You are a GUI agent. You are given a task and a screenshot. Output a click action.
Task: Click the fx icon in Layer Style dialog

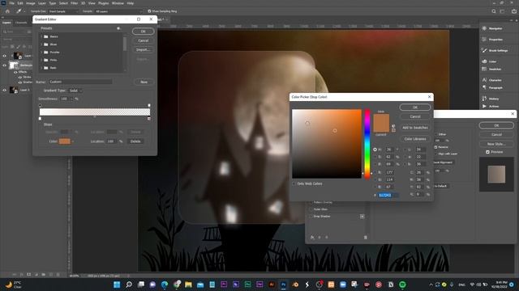click(312, 237)
